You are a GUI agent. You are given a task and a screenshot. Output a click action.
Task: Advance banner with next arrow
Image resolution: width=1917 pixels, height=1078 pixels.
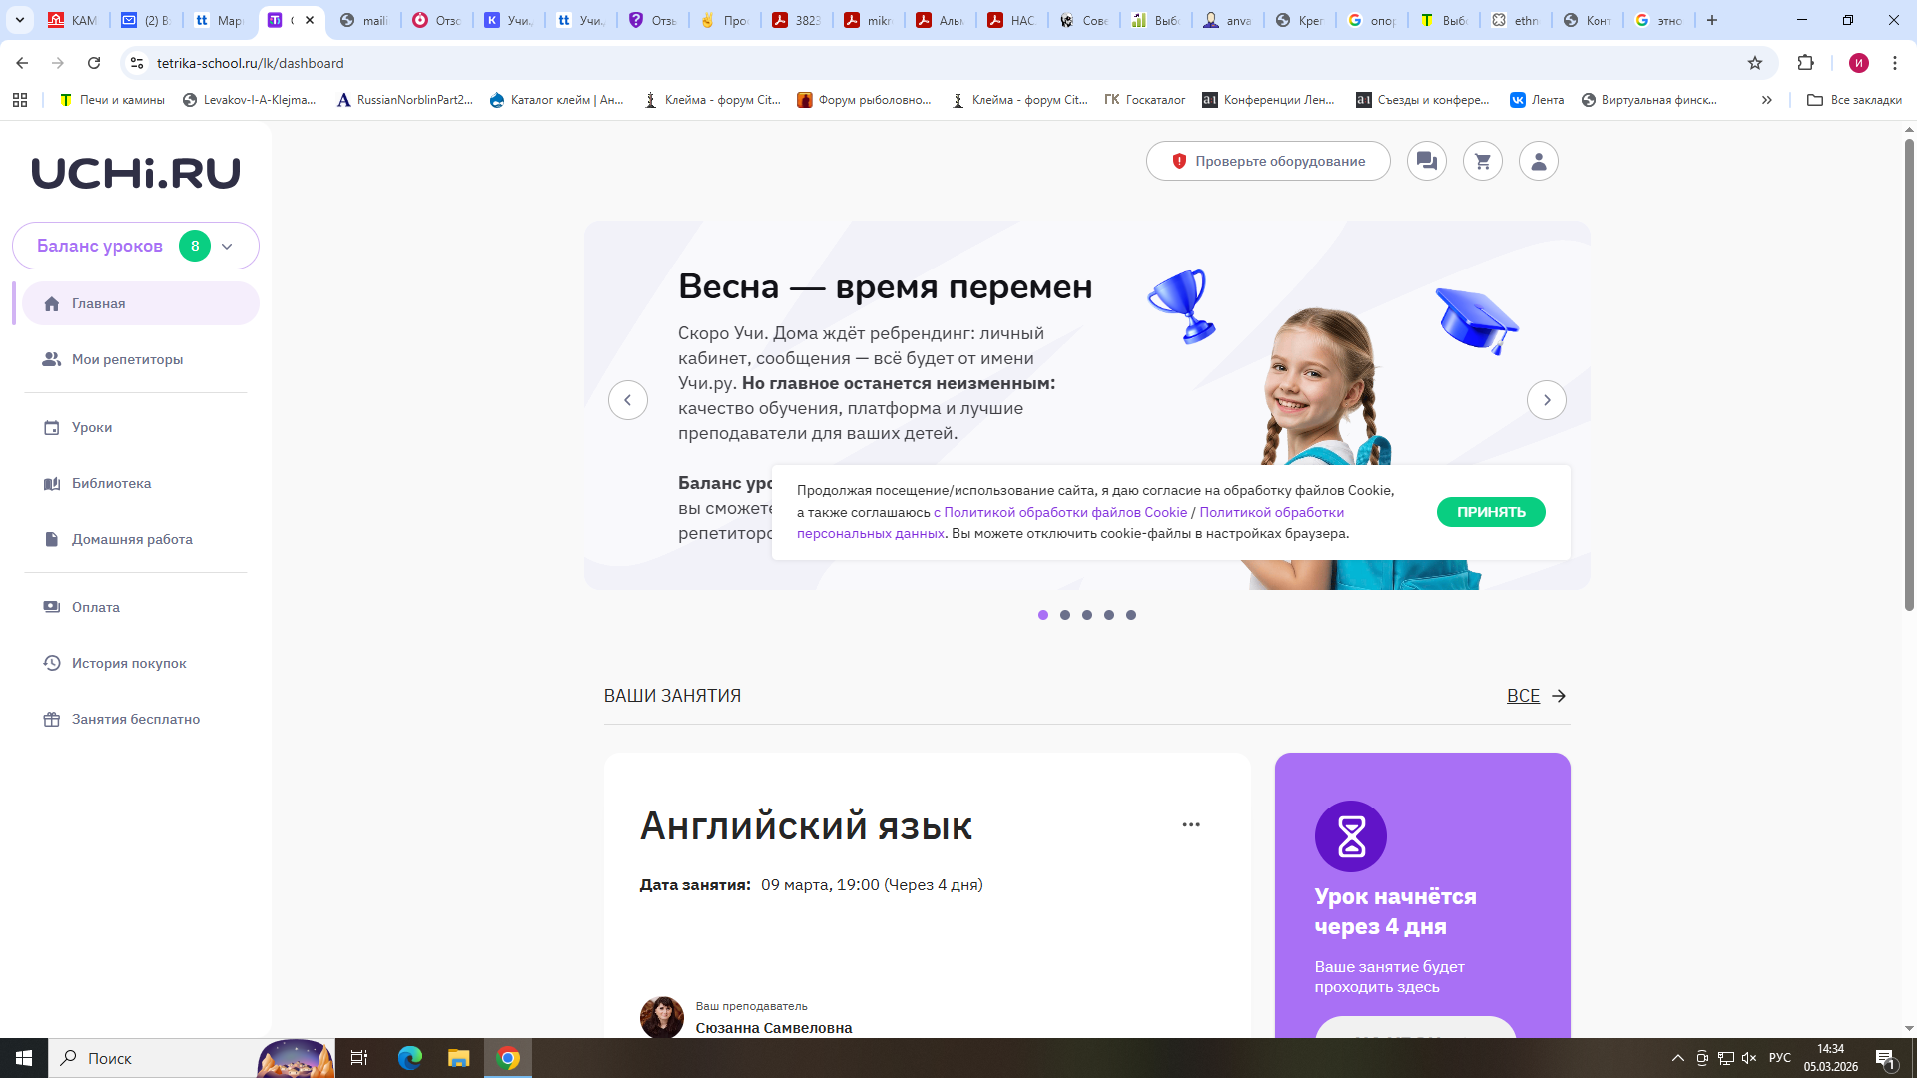[x=1546, y=400]
